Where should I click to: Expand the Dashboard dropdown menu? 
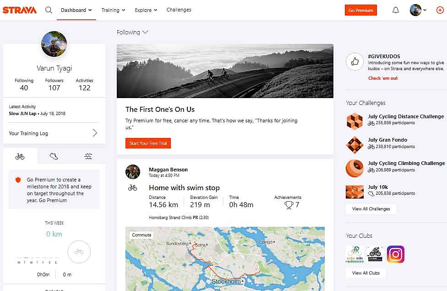click(76, 10)
